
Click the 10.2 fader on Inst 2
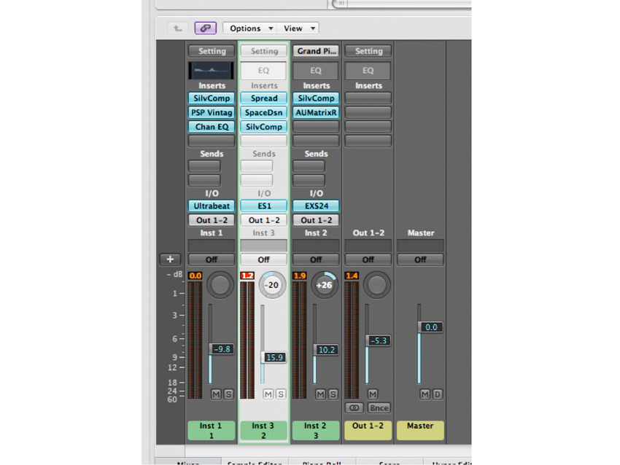pos(326,350)
